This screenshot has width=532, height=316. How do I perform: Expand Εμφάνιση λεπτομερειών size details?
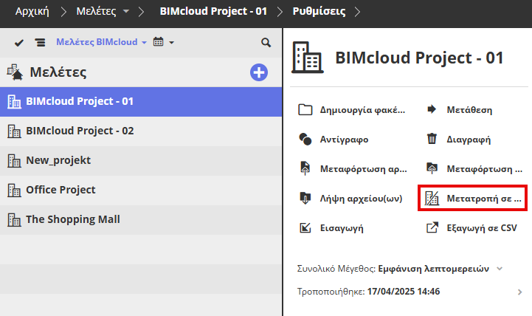click(441, 269)
